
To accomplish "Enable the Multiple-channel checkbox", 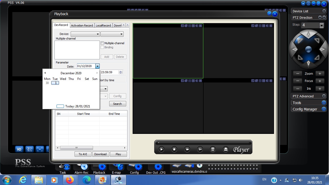I will click(x=102, y=43).
